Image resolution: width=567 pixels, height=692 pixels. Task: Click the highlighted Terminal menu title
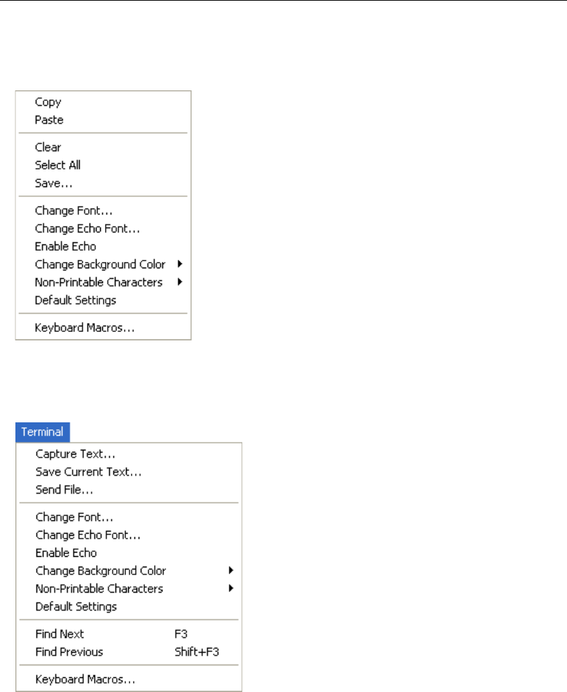pos(42,431)
